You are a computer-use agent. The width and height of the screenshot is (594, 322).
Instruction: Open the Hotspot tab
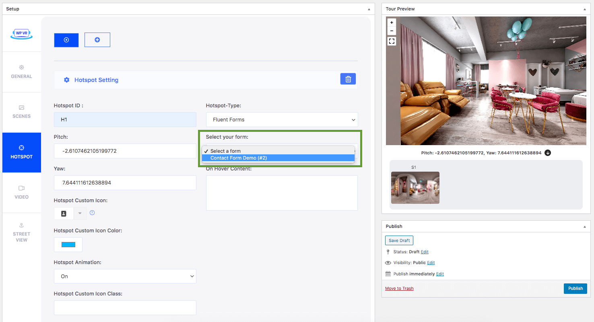coord(21,152)
